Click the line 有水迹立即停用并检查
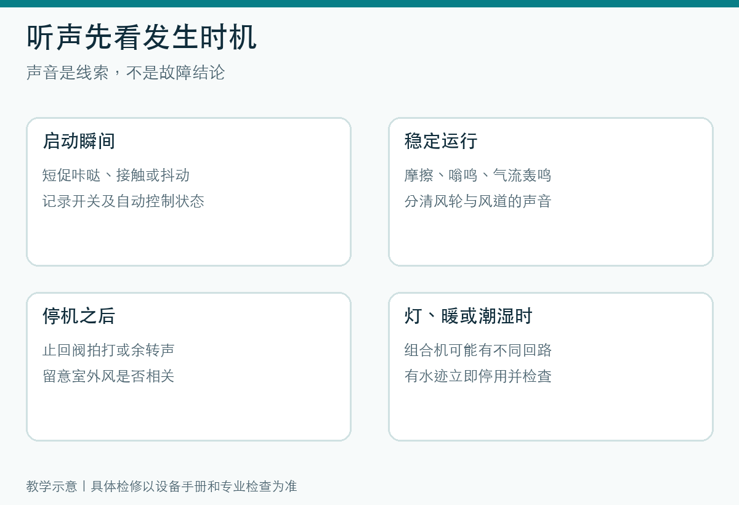This screenshot has width=739, height=505. (x=478, y=376)
